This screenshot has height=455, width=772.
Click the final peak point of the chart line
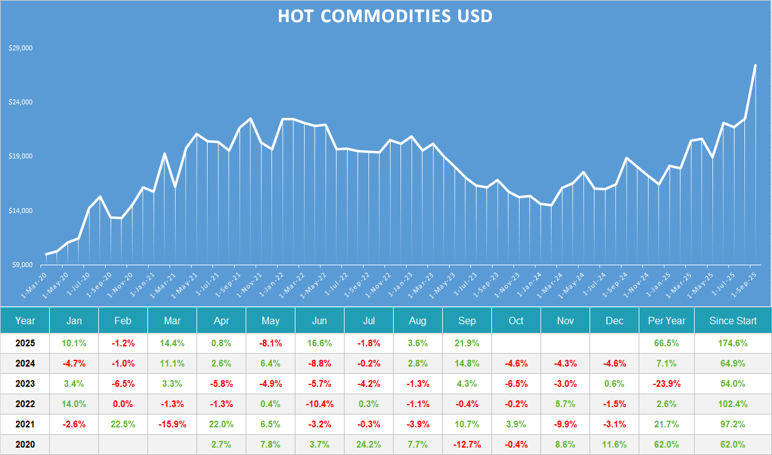[755, 65]
